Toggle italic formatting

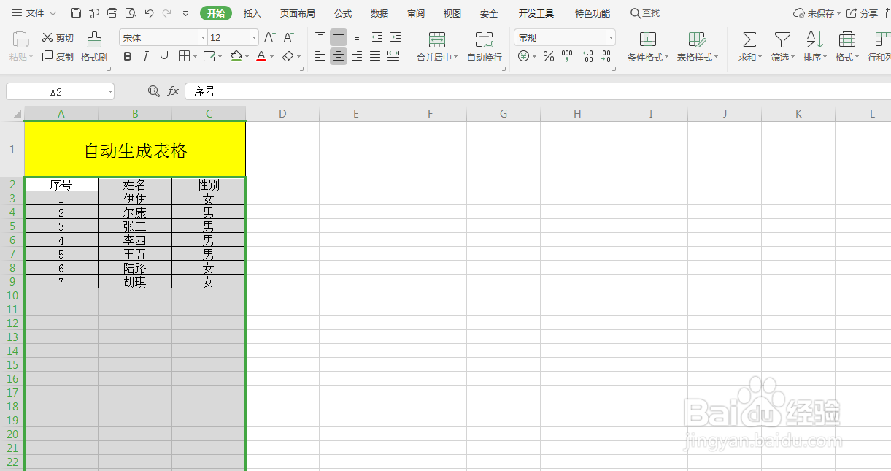click(x=146, y=56)
